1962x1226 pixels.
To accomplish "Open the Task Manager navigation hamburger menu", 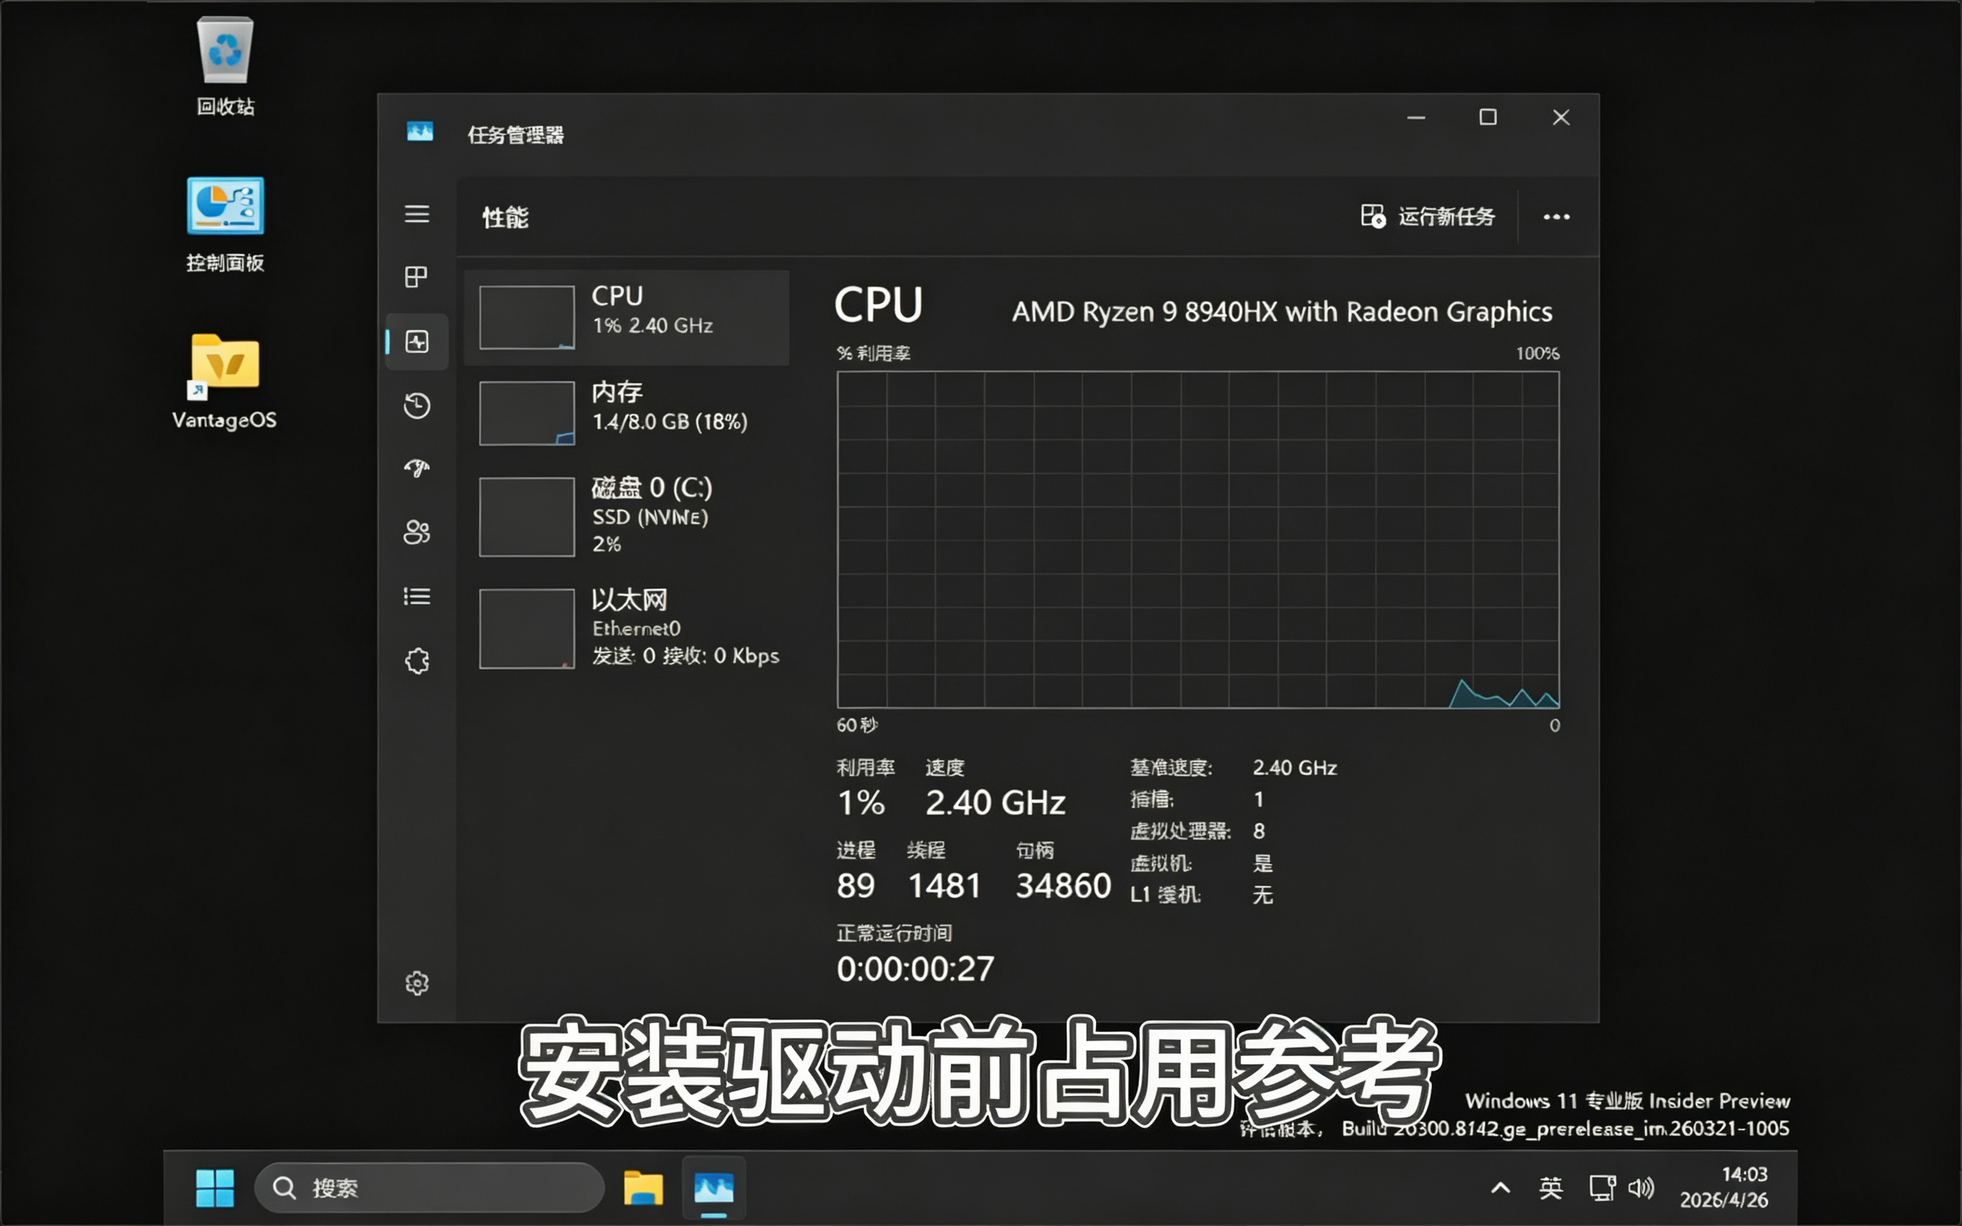I will (x=417, y=214).
